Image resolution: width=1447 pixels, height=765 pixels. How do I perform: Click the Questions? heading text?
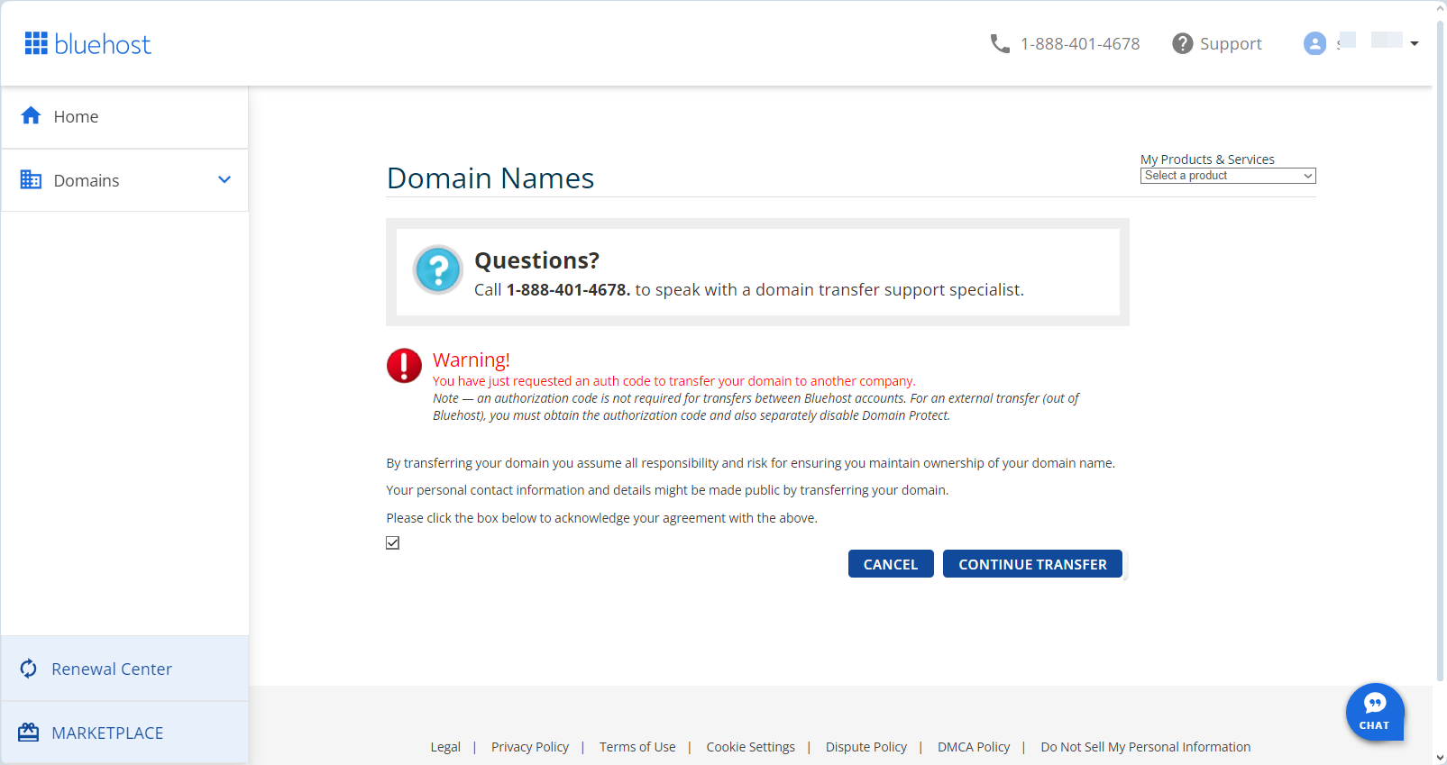pos(537,260)
